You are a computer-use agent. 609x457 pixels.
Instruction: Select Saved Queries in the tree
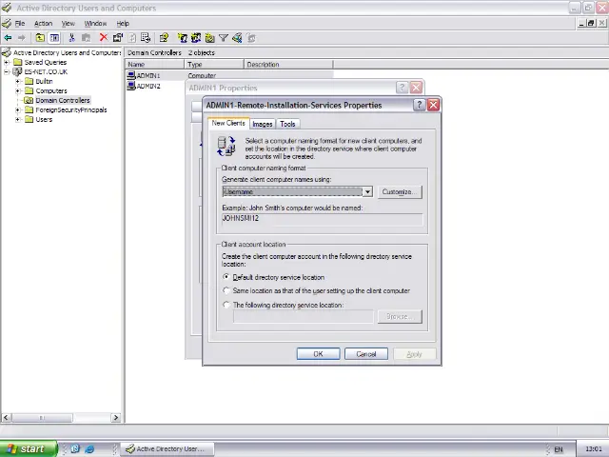coord(45,62)
